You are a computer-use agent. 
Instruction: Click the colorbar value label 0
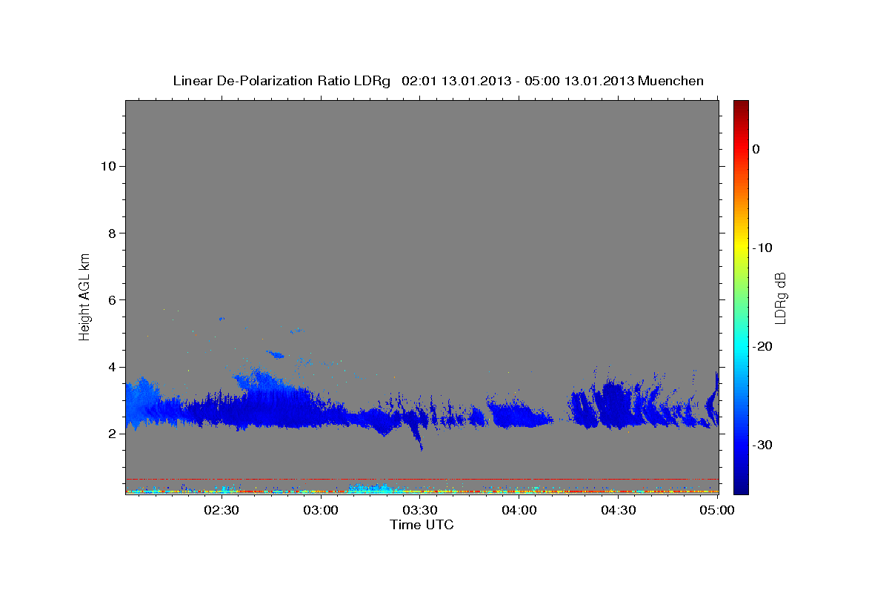click(756, 149)
